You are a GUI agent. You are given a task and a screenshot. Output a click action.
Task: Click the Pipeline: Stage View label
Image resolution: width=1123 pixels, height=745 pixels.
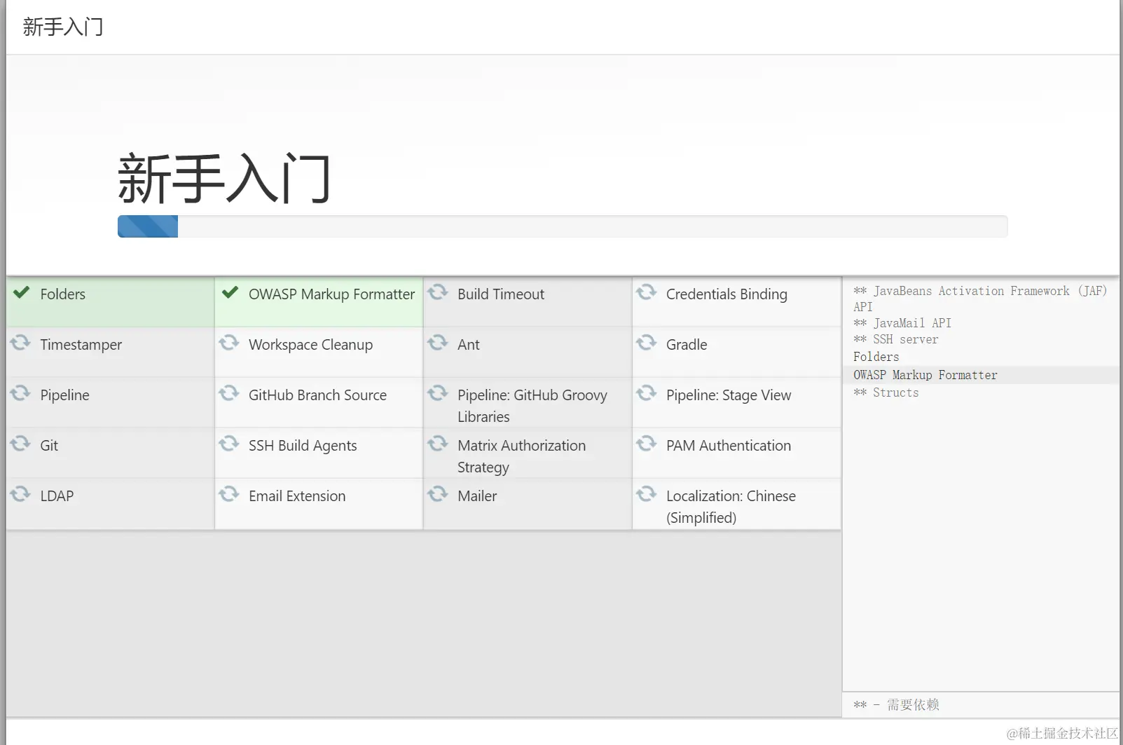pos(729,395)
